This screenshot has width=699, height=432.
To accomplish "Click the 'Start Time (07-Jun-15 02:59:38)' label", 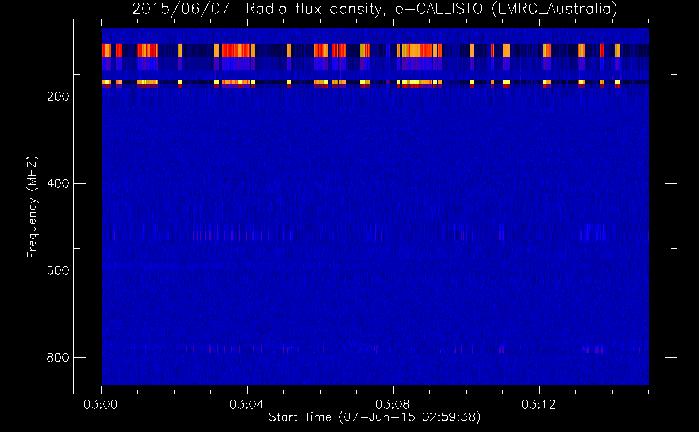I will (x=375, y=417).
